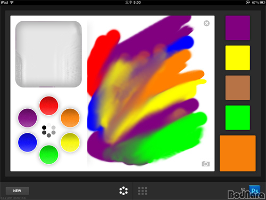
Task: Switch to the color wheel view icon
Action: point(123,191)
